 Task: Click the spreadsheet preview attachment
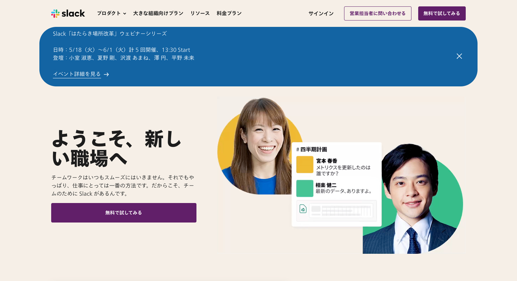[x=337, y=211]
